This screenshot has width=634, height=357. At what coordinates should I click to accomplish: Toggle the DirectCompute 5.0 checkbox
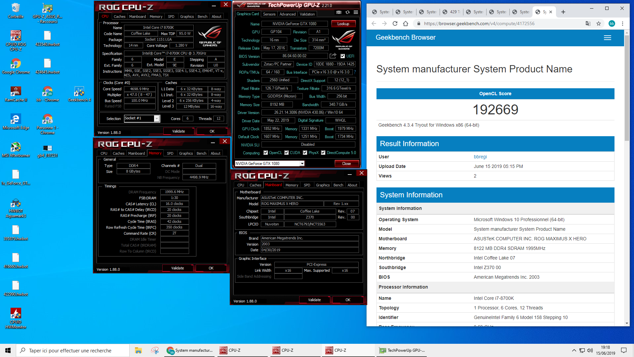323,153
